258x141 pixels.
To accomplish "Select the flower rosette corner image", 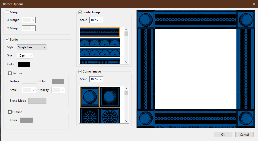I will [x=110, y=115].
